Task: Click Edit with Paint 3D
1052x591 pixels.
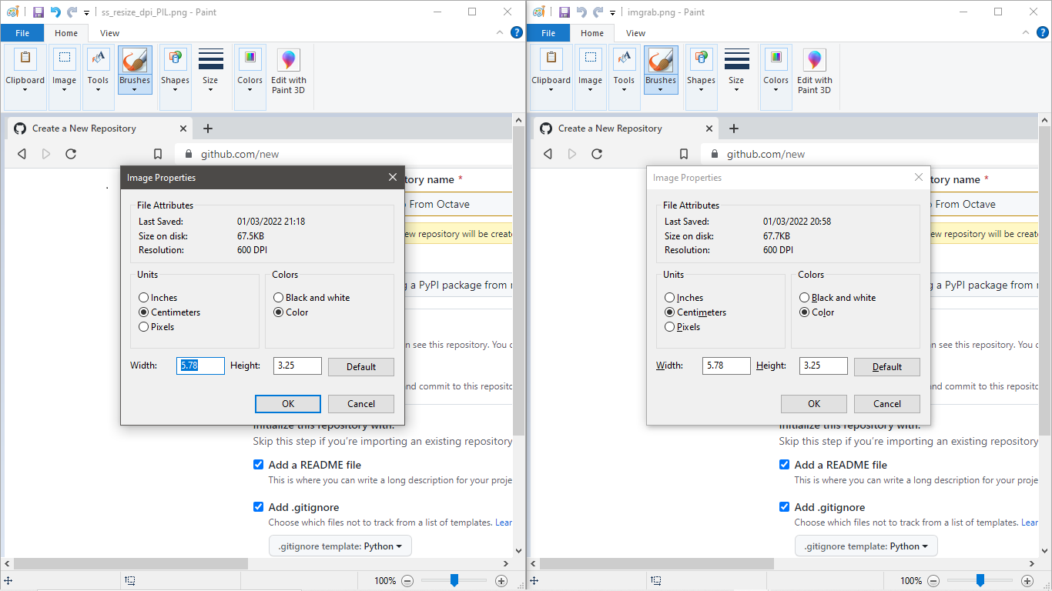Action: click(289, 69)
